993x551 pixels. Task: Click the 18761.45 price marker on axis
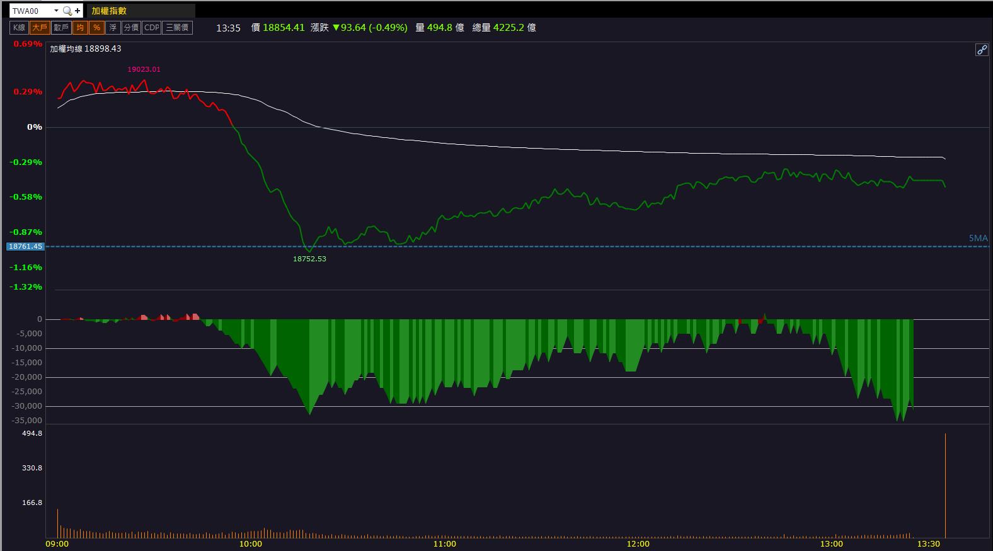pos(25,246)
